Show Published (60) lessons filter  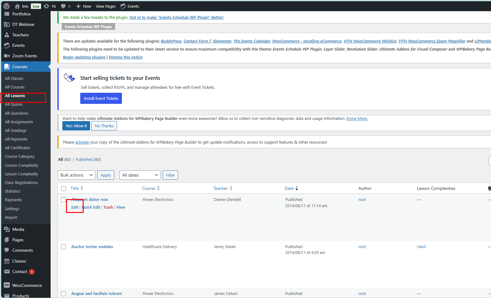(x=88, y=160)
